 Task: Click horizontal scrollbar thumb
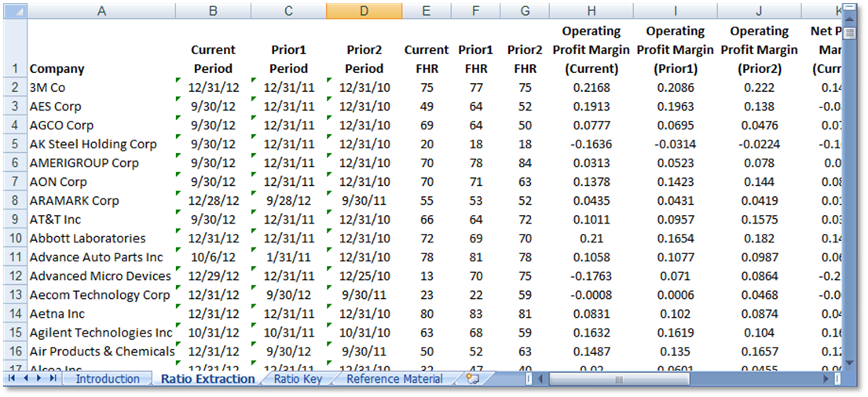coord(619,379)
